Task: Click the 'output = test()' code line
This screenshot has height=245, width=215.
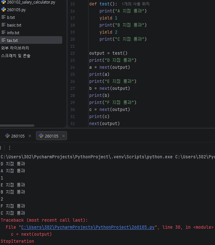Action: point(108,53)
